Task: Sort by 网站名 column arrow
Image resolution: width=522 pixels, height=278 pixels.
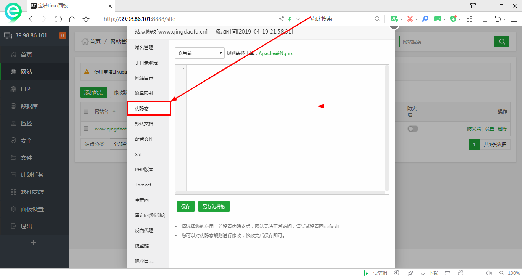Action: pos(114,112)
